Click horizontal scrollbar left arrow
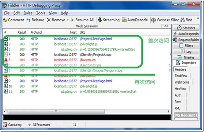The height and width of the screenshot is (132, 204). [5, 111]
